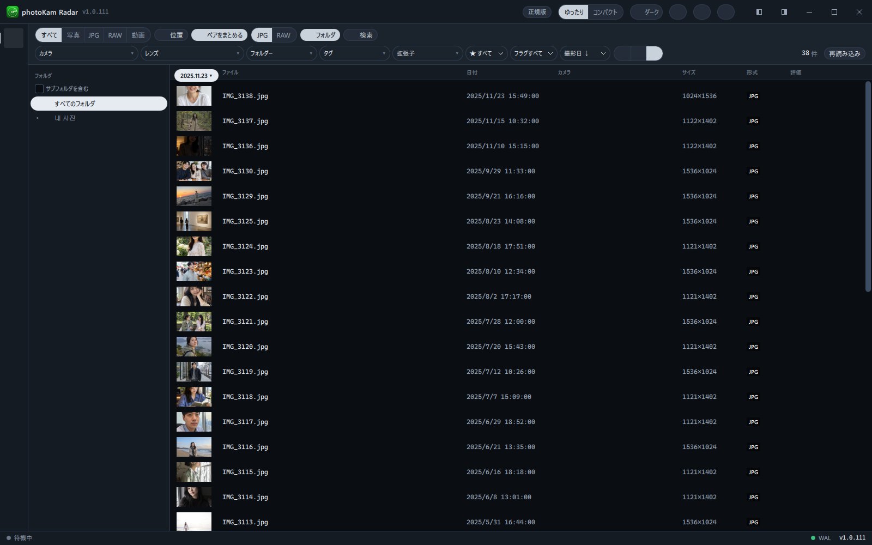The width and height of the screenshot is (872, 545).
Task: Select the RAW tab next to 動画
Action: [115, 35]
